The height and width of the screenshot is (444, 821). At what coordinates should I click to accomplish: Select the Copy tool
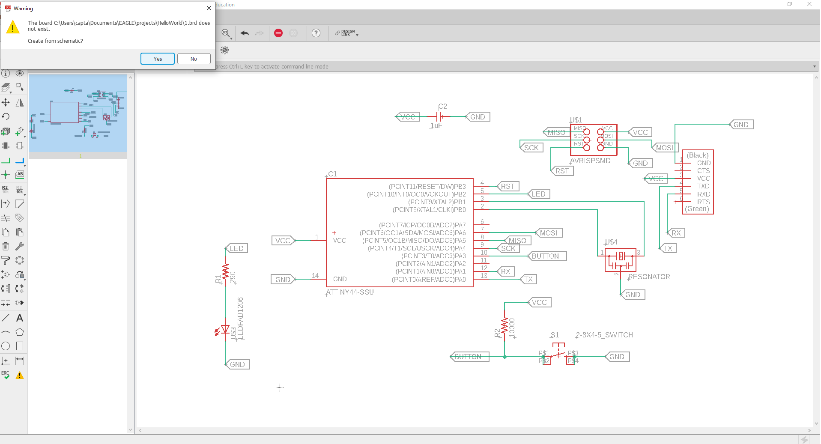6,232
